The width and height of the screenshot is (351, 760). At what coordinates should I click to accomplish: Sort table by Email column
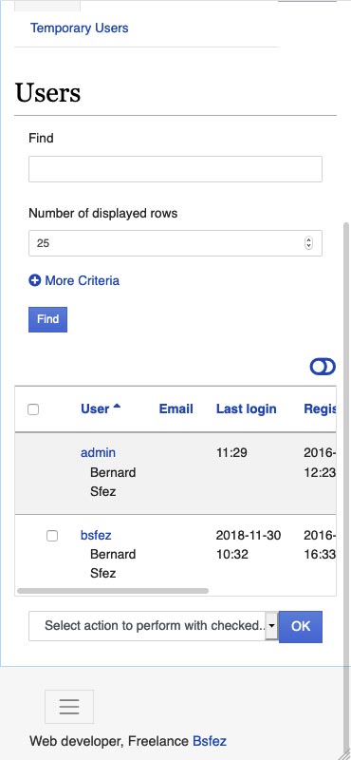click(176, 408)
